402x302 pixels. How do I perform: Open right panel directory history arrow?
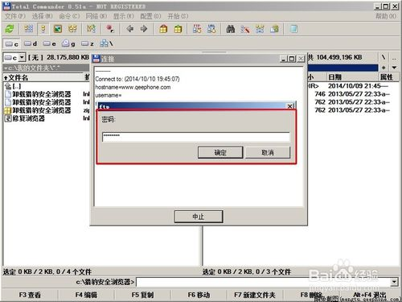(x=394, y=68)
